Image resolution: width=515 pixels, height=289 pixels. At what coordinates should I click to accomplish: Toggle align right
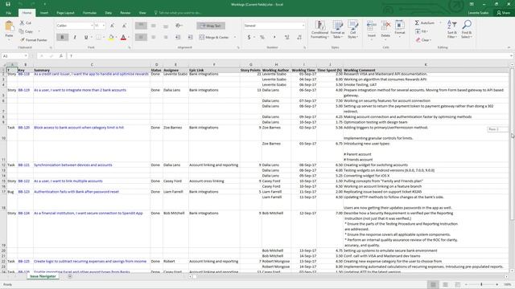(166, 38)
